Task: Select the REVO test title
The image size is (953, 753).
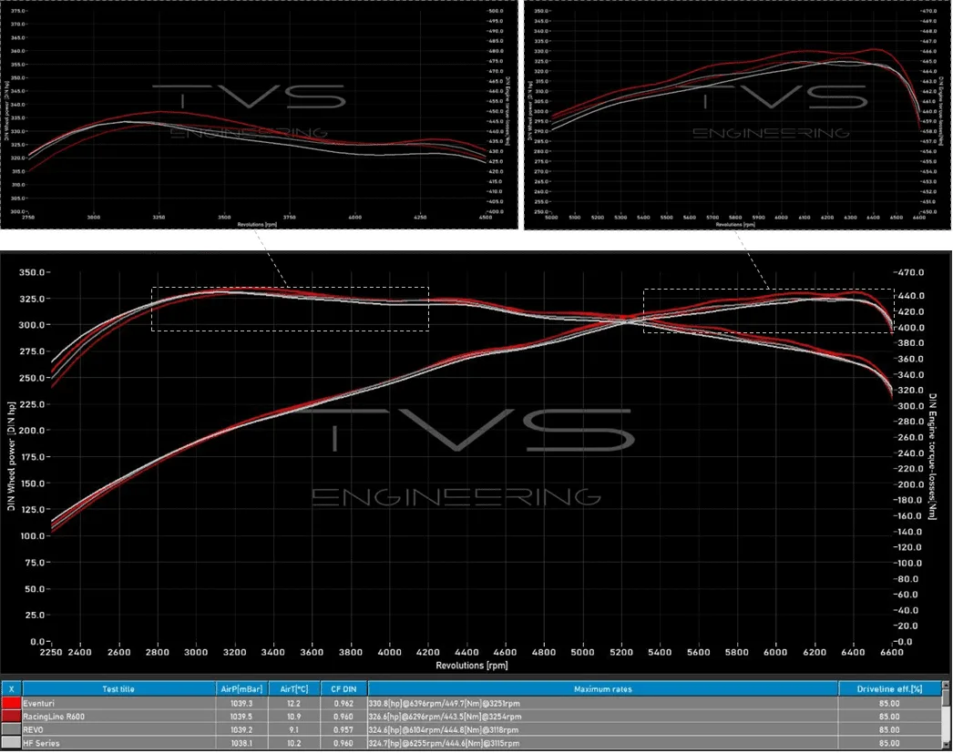Action: click(33, 730)
